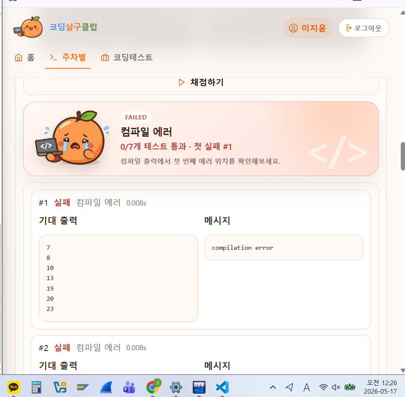Click the terminal prompt icon beside 주차별
Screen dimensions: 405x397
click(53, 57)
